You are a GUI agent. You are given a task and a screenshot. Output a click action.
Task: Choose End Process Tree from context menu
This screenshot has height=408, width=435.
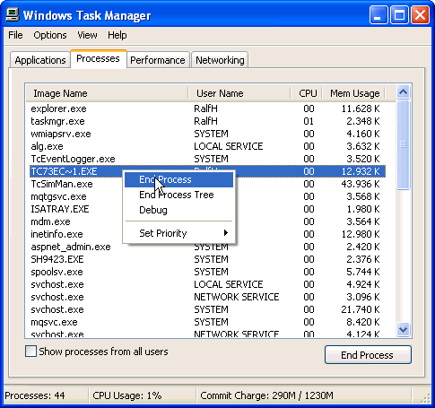point(178,195)
